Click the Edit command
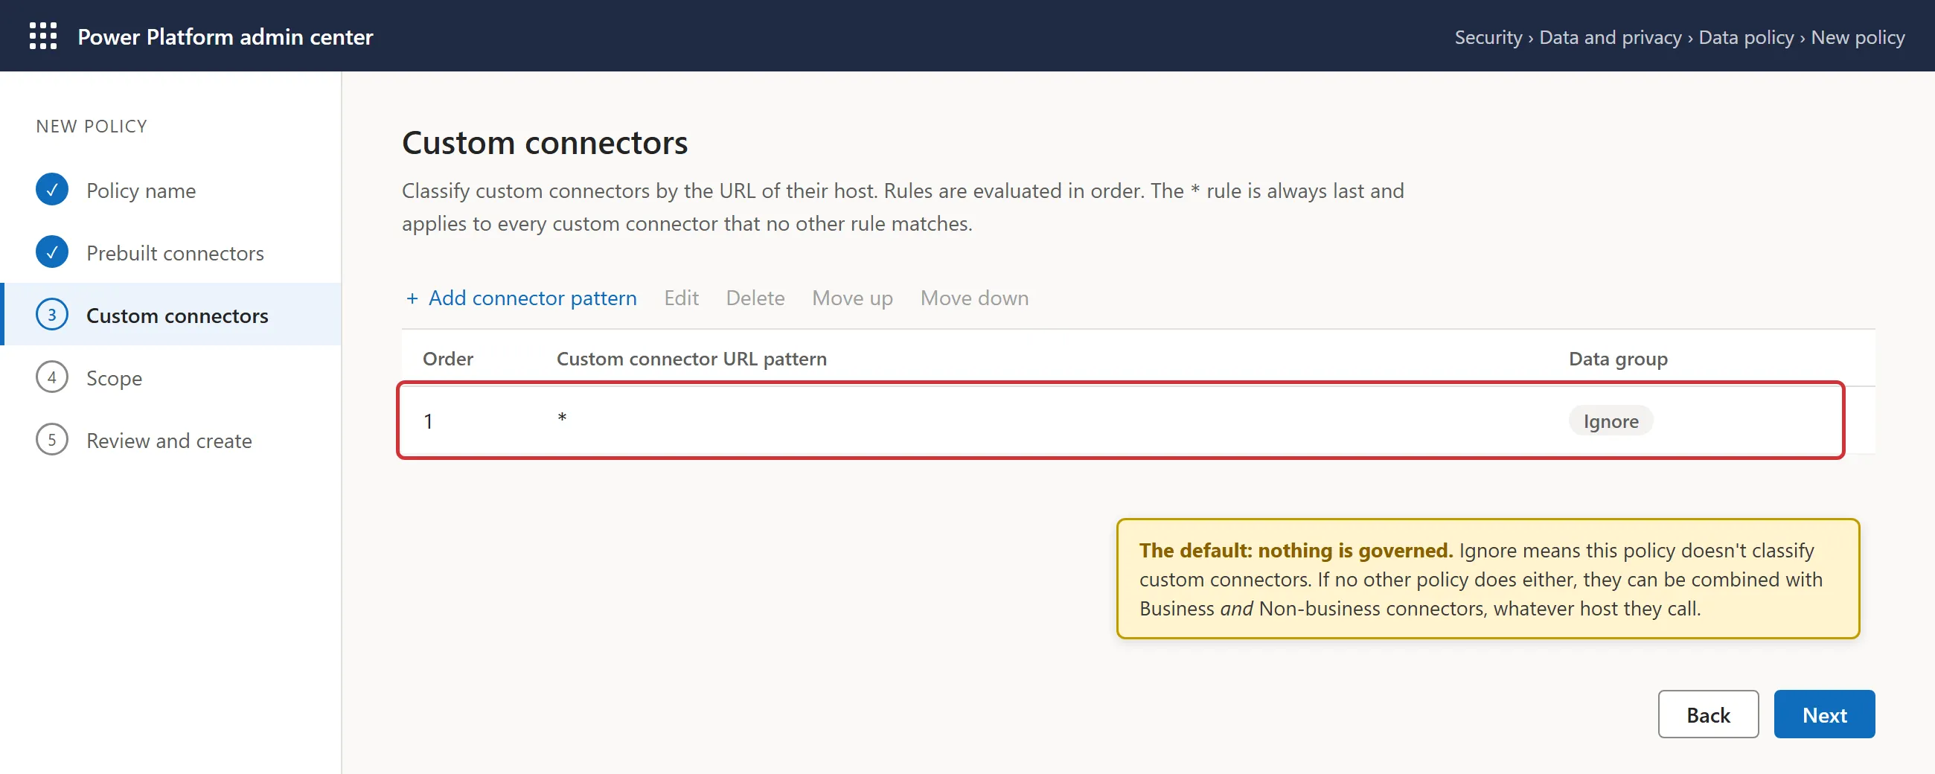This screenshot has width=1935, height=774. pyautogui.click(x=681, y=298)
